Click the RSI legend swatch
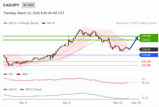Image resolution: width=159 pixels, height=107 pixels. 5,74
